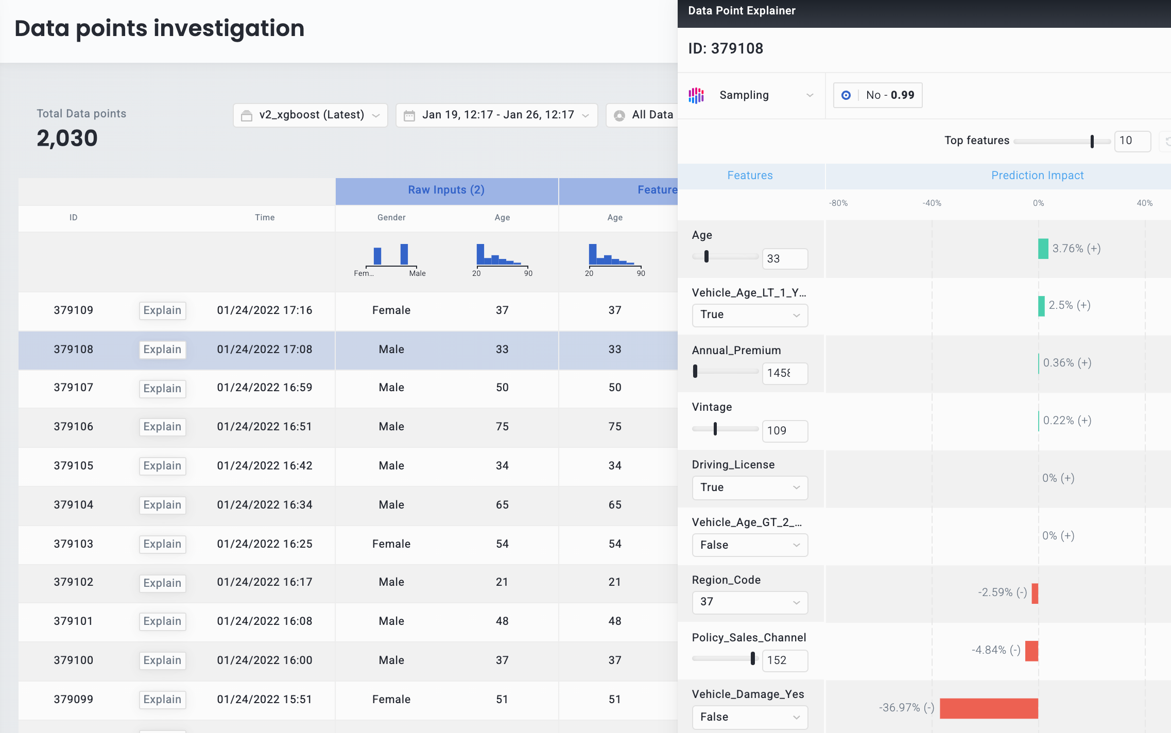Click Explain for row 379103
This screenshot has height=733, width=1171.
(162, 544)
